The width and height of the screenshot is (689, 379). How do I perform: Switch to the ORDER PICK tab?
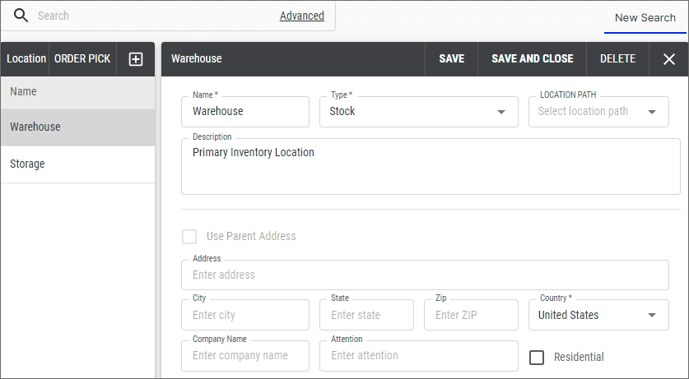click(x=82, y=59)
